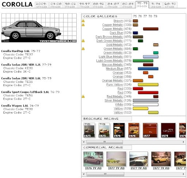The image size is (187, 178).
Task: Open Medium Blue (857) link
Action: point(114,69)
